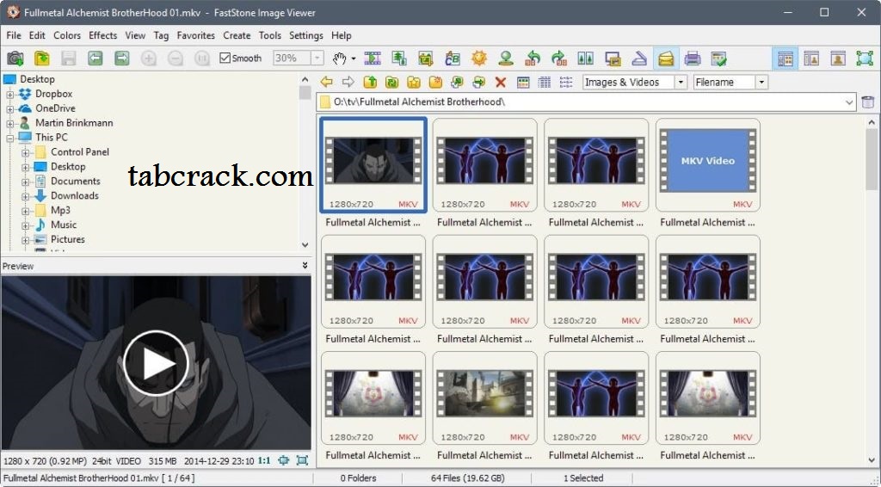Select the Control Panel tree item
Image resolution: width=881 pixels, height=487 pixels.
(80, 151)
